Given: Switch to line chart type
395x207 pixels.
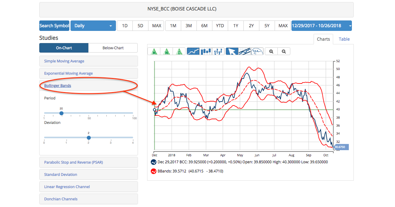Looking at the screenshot, I should coord(193,52).
